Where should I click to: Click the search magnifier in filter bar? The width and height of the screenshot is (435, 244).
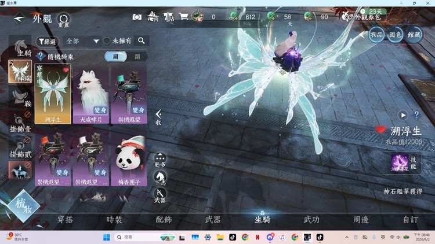pyautogui.click(x=141, y=40)
